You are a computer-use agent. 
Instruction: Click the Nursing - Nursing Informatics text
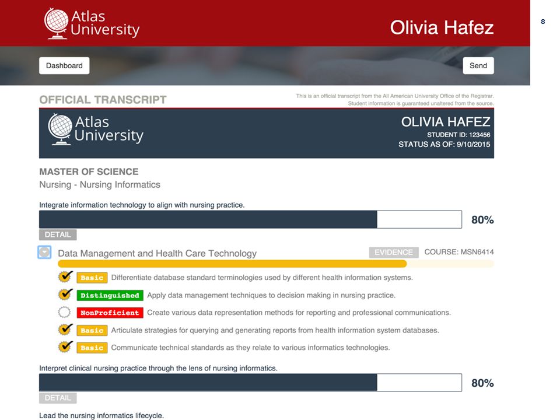pos(100,185)
